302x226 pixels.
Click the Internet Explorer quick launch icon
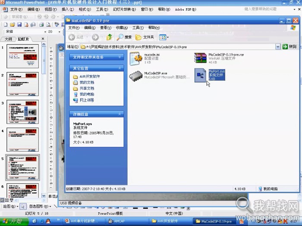pos(41,221)
